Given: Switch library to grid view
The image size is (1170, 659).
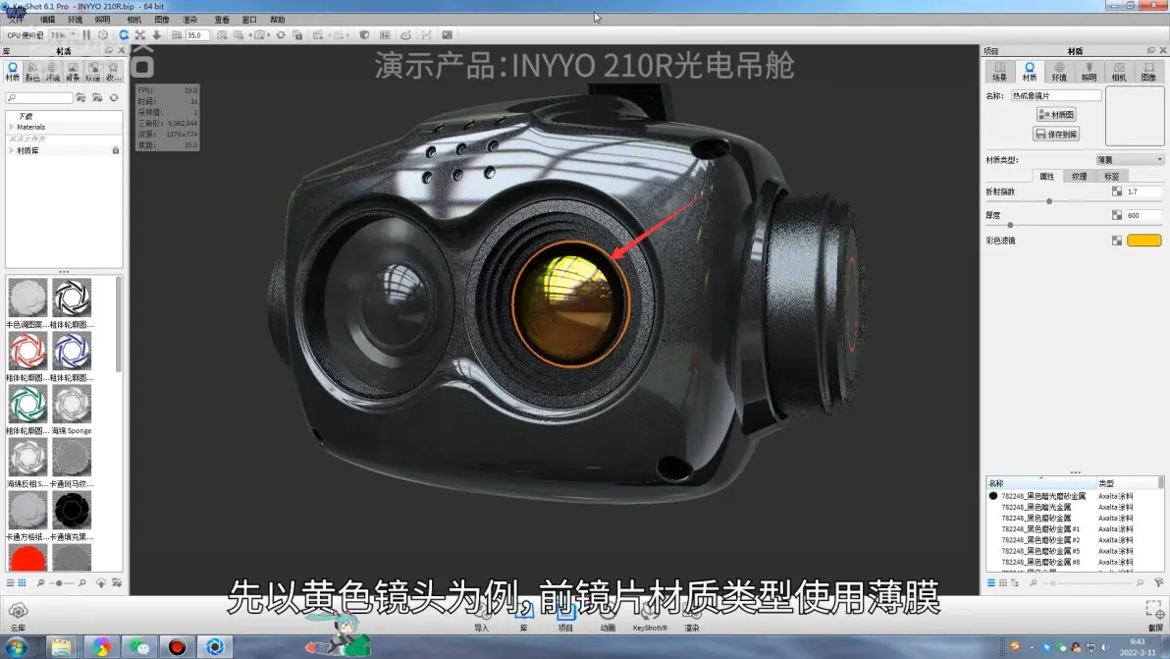Looking at the screenshot, I should tap(23, 582).
